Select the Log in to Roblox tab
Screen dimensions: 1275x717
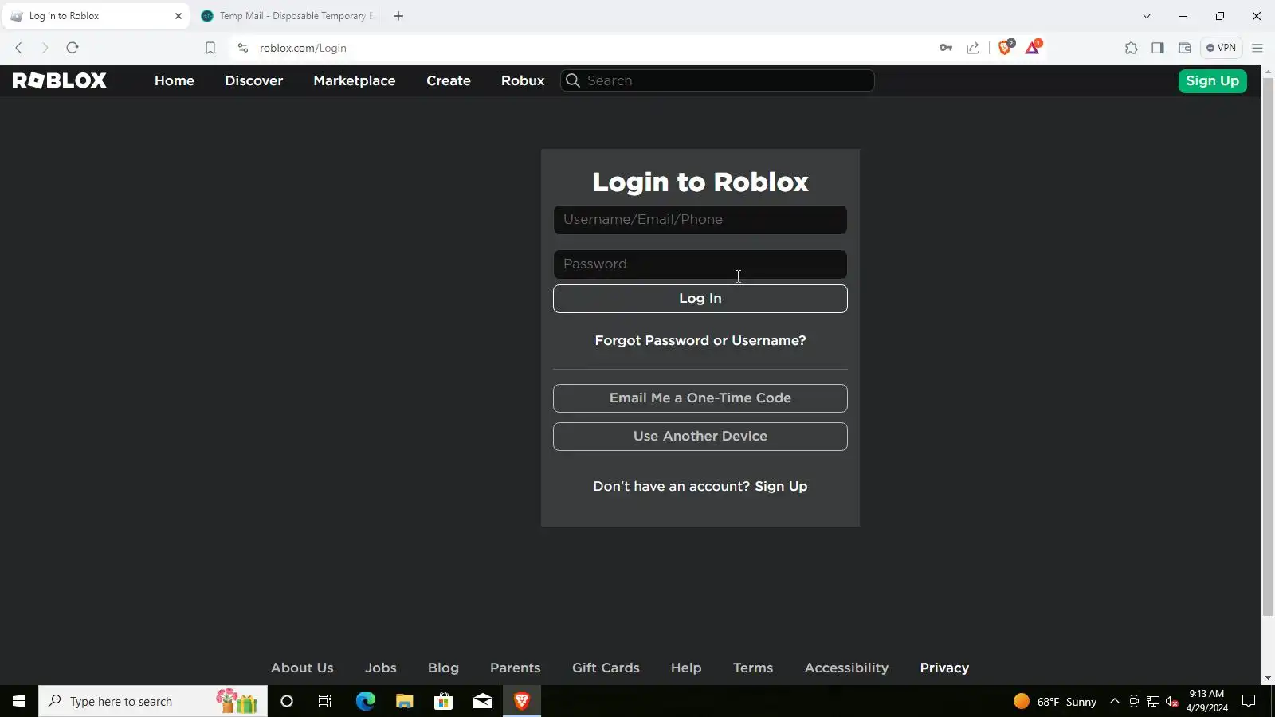point(96,16)
